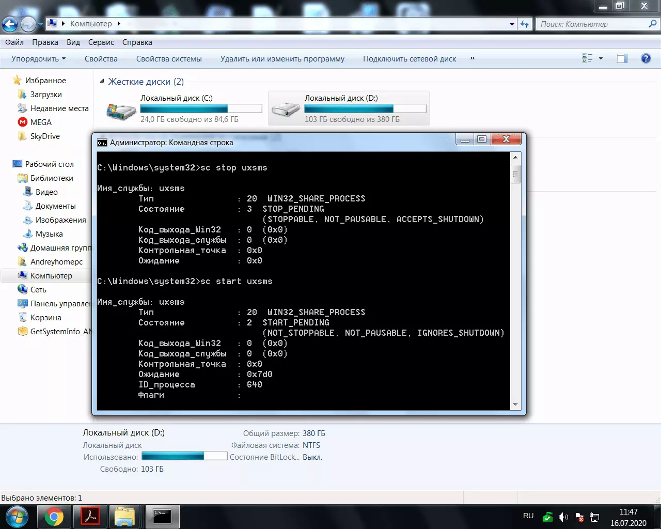Click the refresh icon beside the address bar
Viewport: 661px width, 529px height.
[525, 24]
